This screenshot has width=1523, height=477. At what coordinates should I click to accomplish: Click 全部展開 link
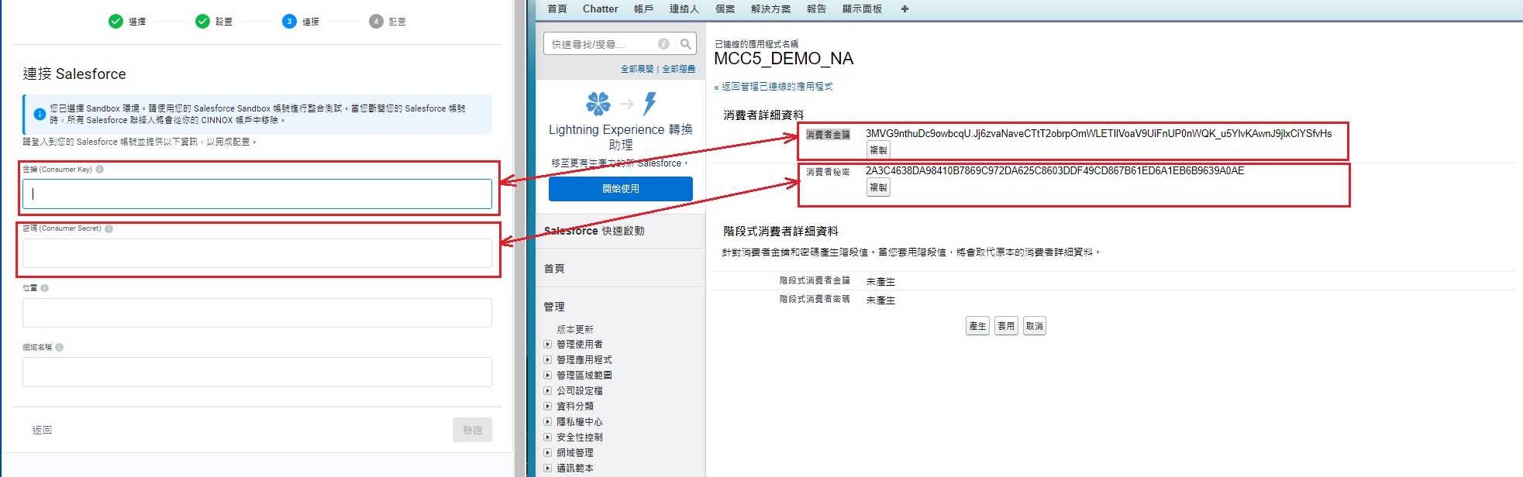click(637, 69)
